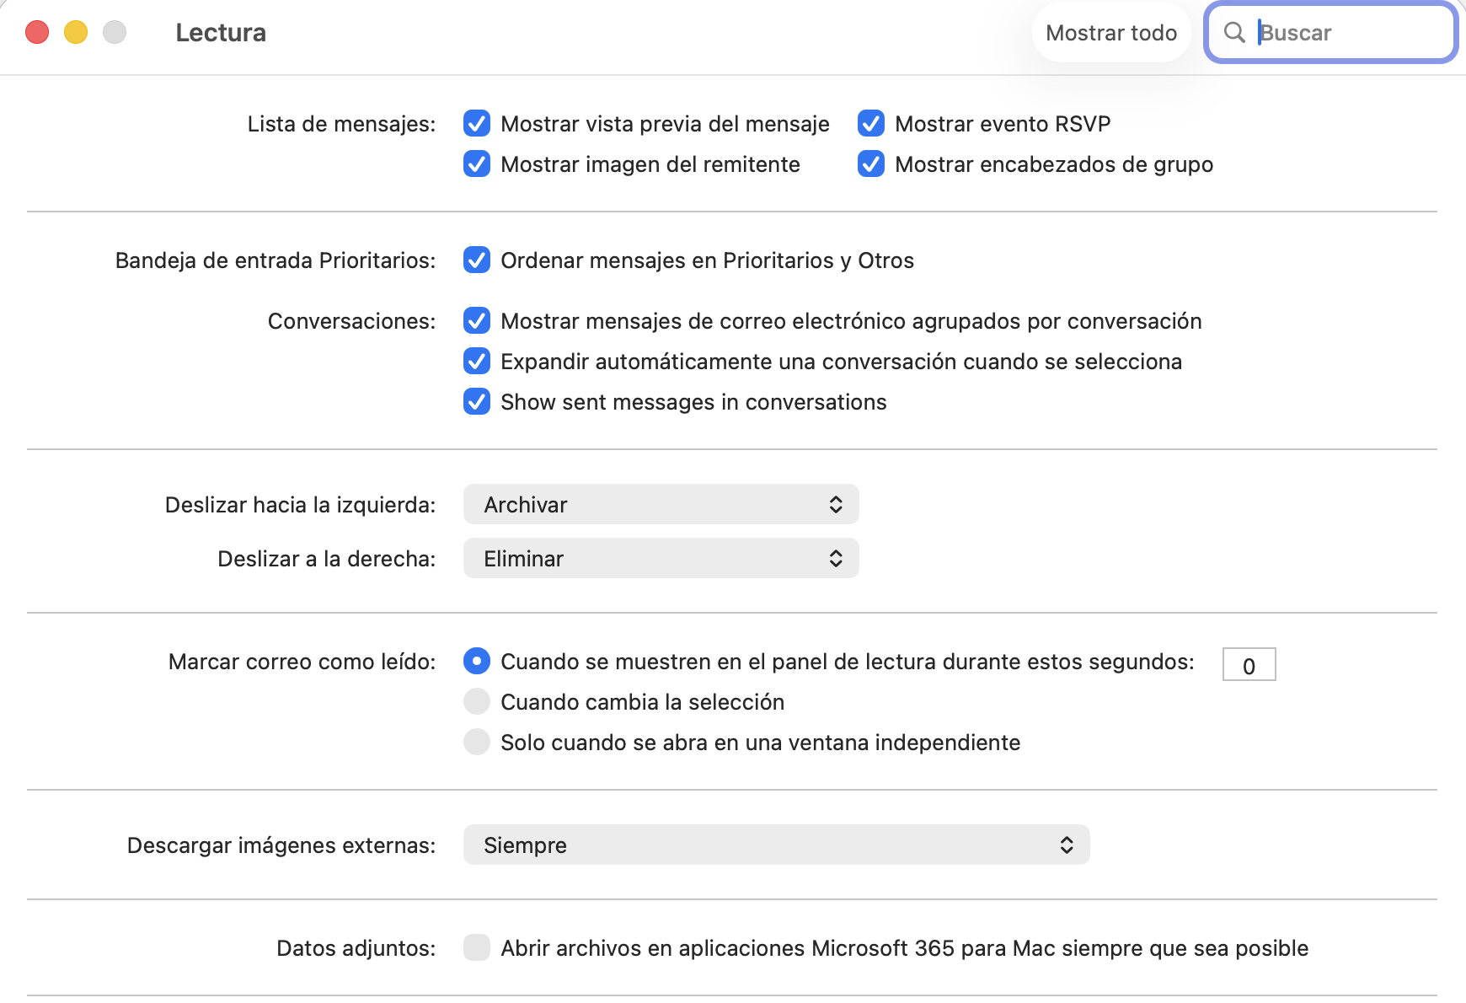Viewport: 1466px width, 1003px height.
Task: Toggle mensajes agrupados por conversación checkbox
Action: click(477, 321)
